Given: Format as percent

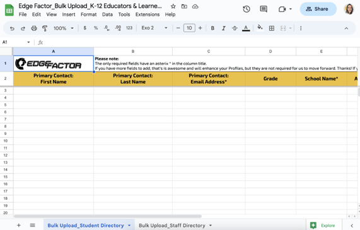Looking at the screenshot, I should 96,28.
